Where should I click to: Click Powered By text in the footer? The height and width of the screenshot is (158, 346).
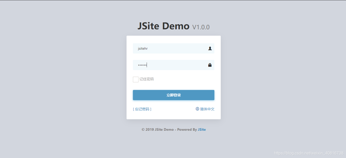click(x=186, y=129)
